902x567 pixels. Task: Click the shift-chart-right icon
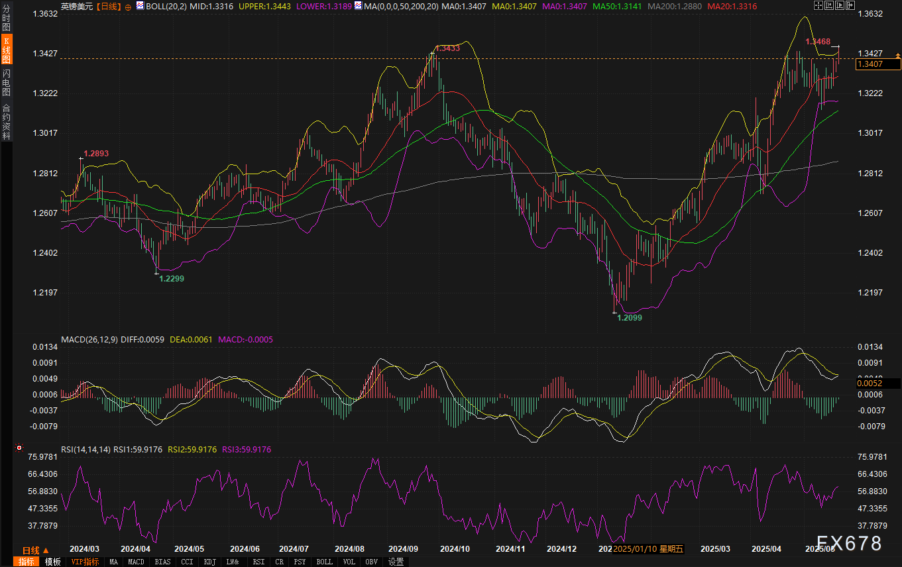(x=850, y=6)
